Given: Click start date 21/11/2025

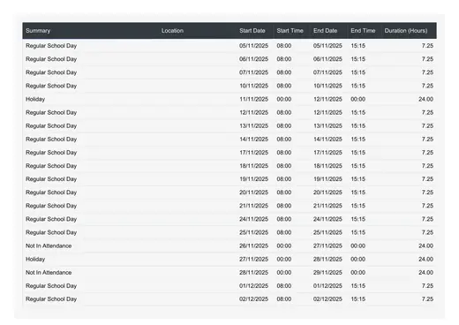Looking at the screenshot, I should click(x=253, y=206).
